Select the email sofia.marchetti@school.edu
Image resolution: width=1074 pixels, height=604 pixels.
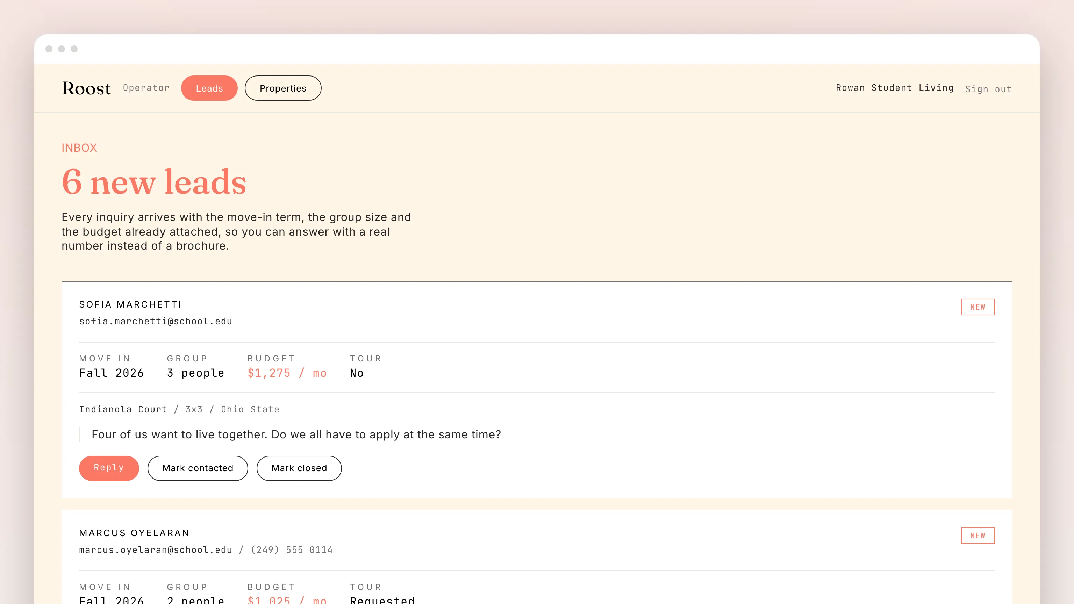tap(156, 321)
